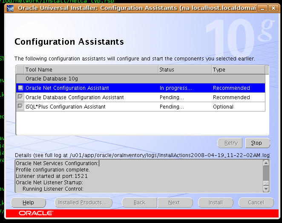Viewport: 282px width, 223px height.
Task: Open the Installed Products dialog
Action: (83, 203)
